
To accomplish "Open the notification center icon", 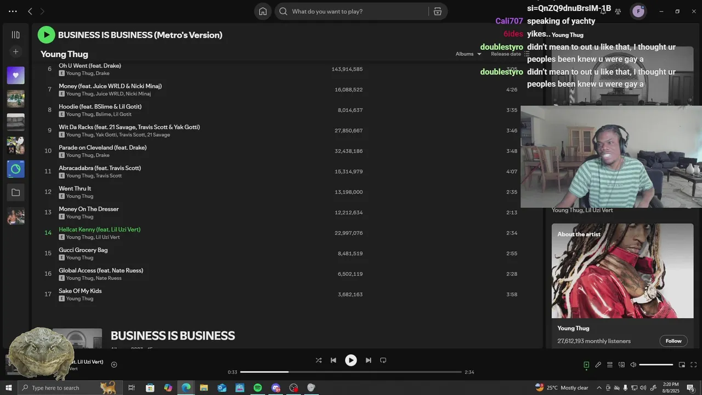I will (690, 388).
